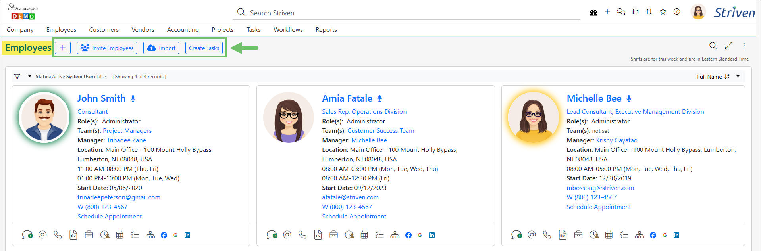Open the org chart icon on John Smith's card

click(150, 235)
